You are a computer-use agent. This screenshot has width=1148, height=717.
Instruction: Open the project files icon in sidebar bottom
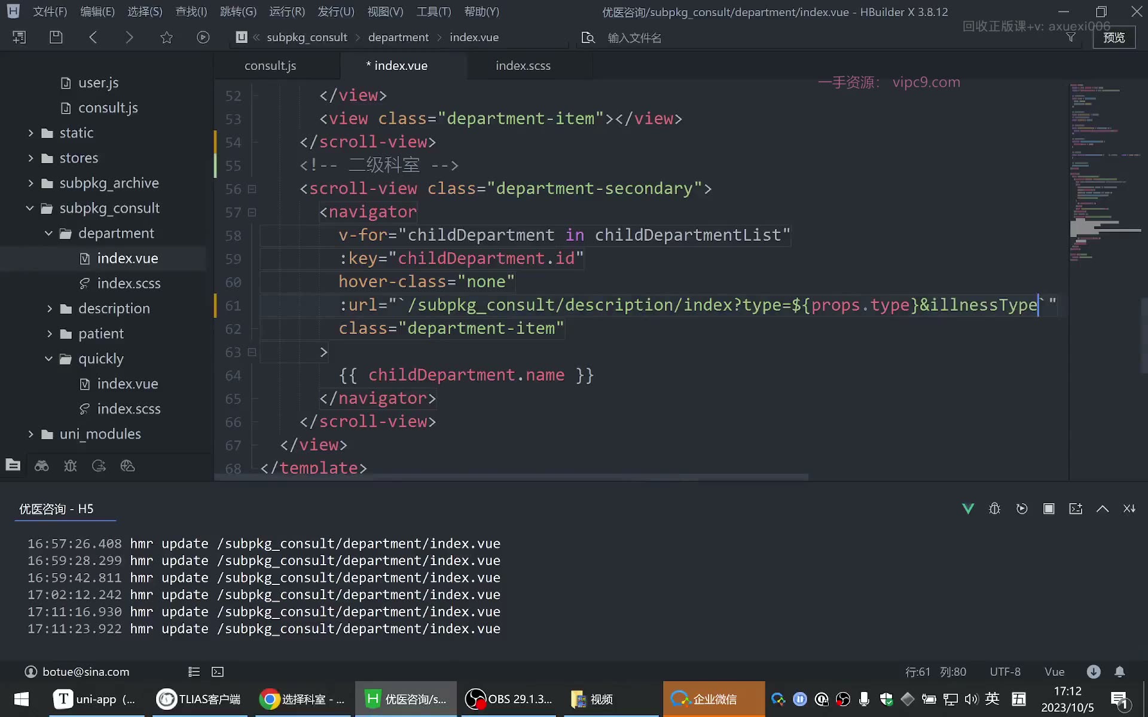click(x=13, y=465)
